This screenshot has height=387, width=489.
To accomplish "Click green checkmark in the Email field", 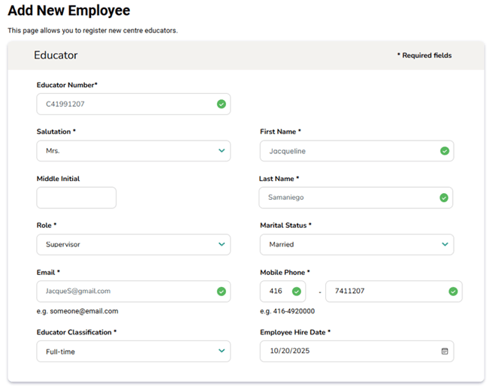I will pyautogui.click(x=221, y=292).
